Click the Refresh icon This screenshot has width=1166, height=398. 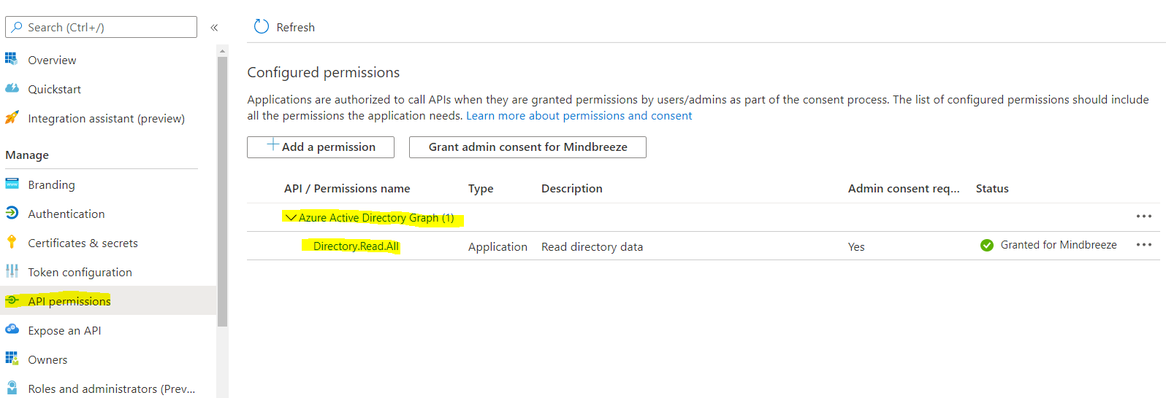tap(261, 27)
